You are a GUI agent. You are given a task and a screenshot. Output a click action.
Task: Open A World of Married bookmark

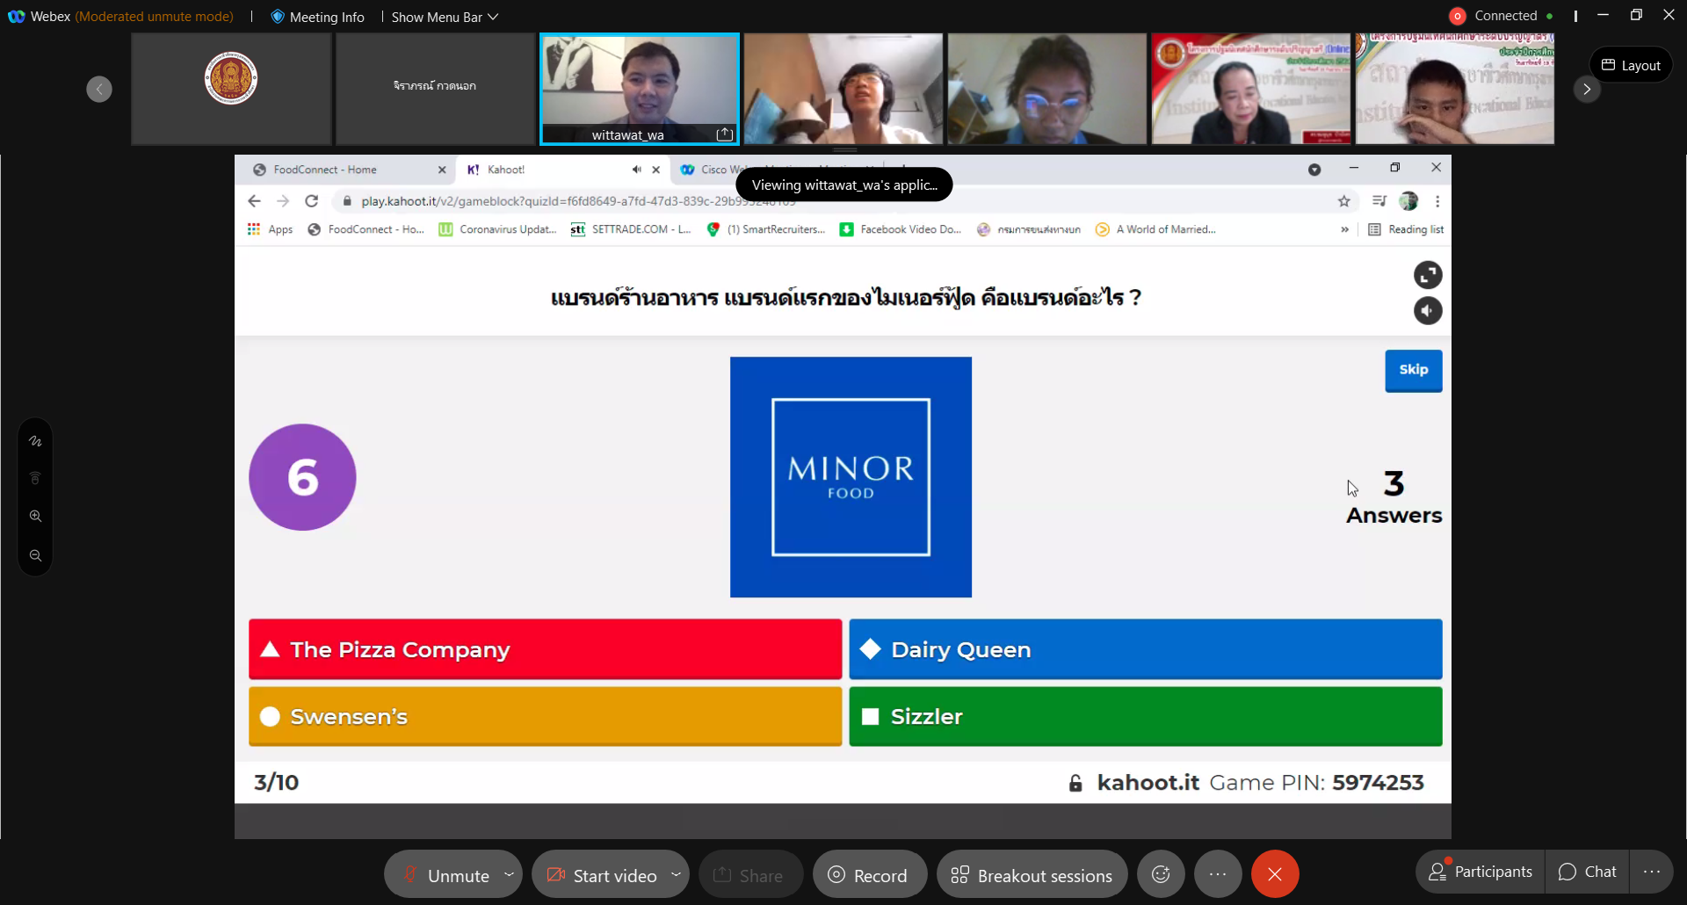1155,229
